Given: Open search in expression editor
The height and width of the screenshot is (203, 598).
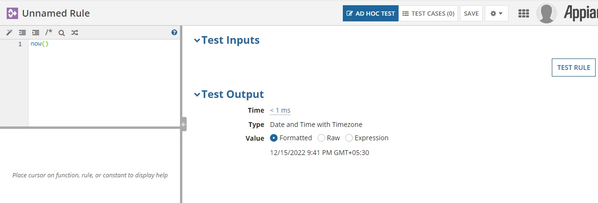Looking at the screenshot, I should (61, 33).
